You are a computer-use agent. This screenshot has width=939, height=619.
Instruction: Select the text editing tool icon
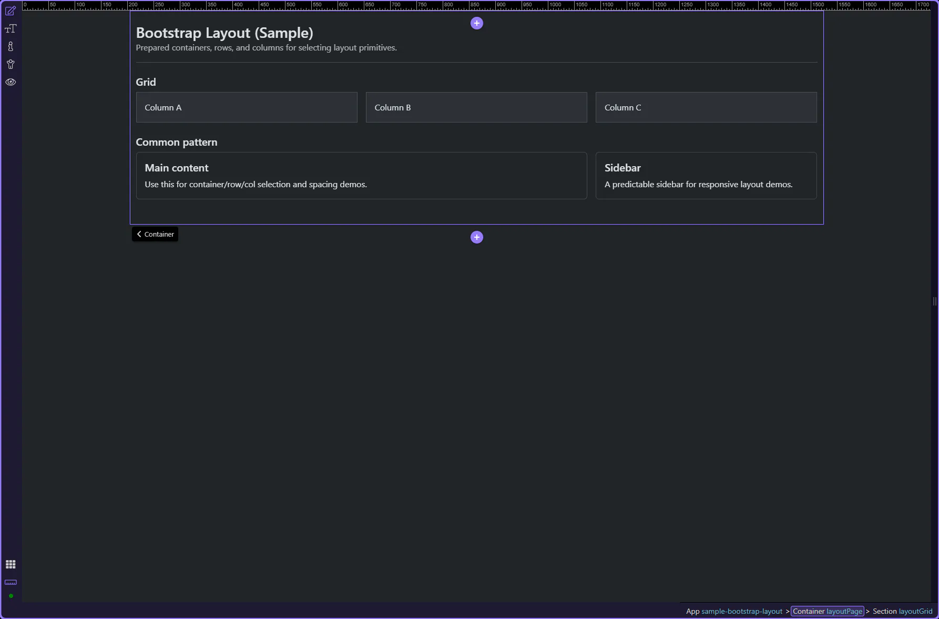pos(11,28)
